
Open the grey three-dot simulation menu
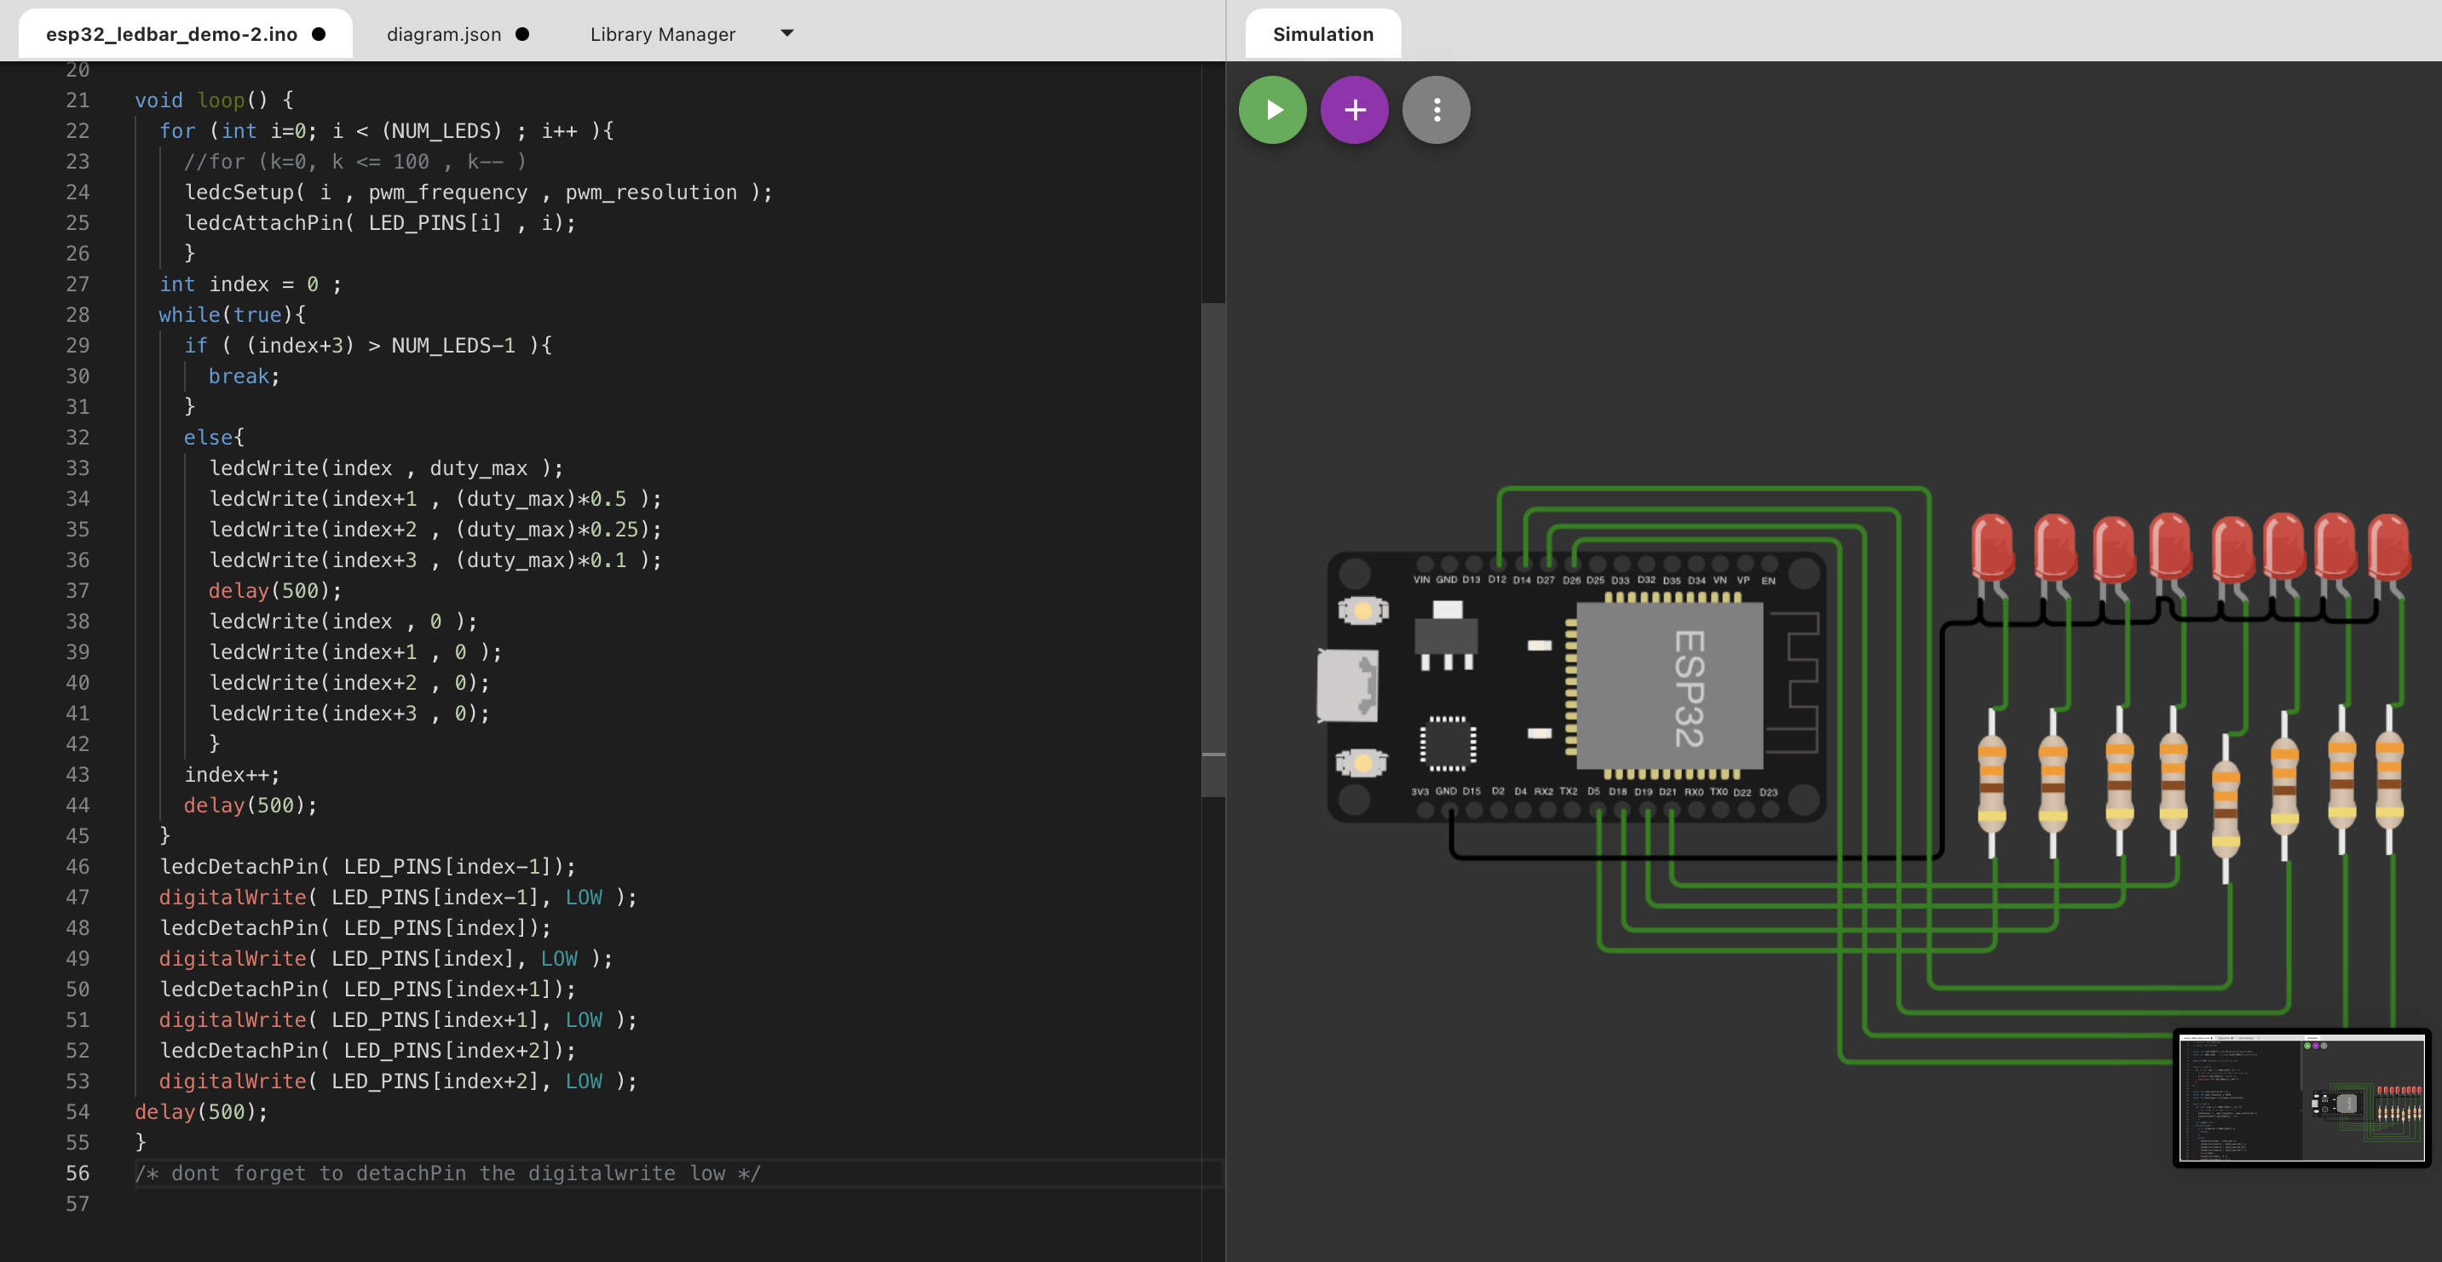tap(1437, 110)
